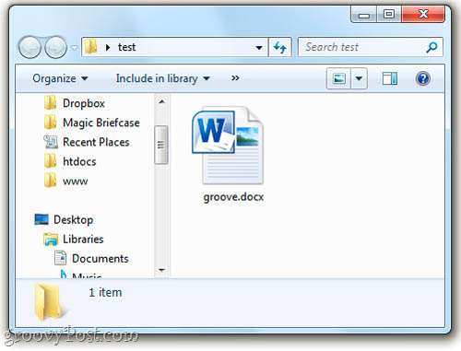Viewport: 461px width, 351px height.
Task: Select Dropbox in the navigation pane
Action: [x=84, y=103]
